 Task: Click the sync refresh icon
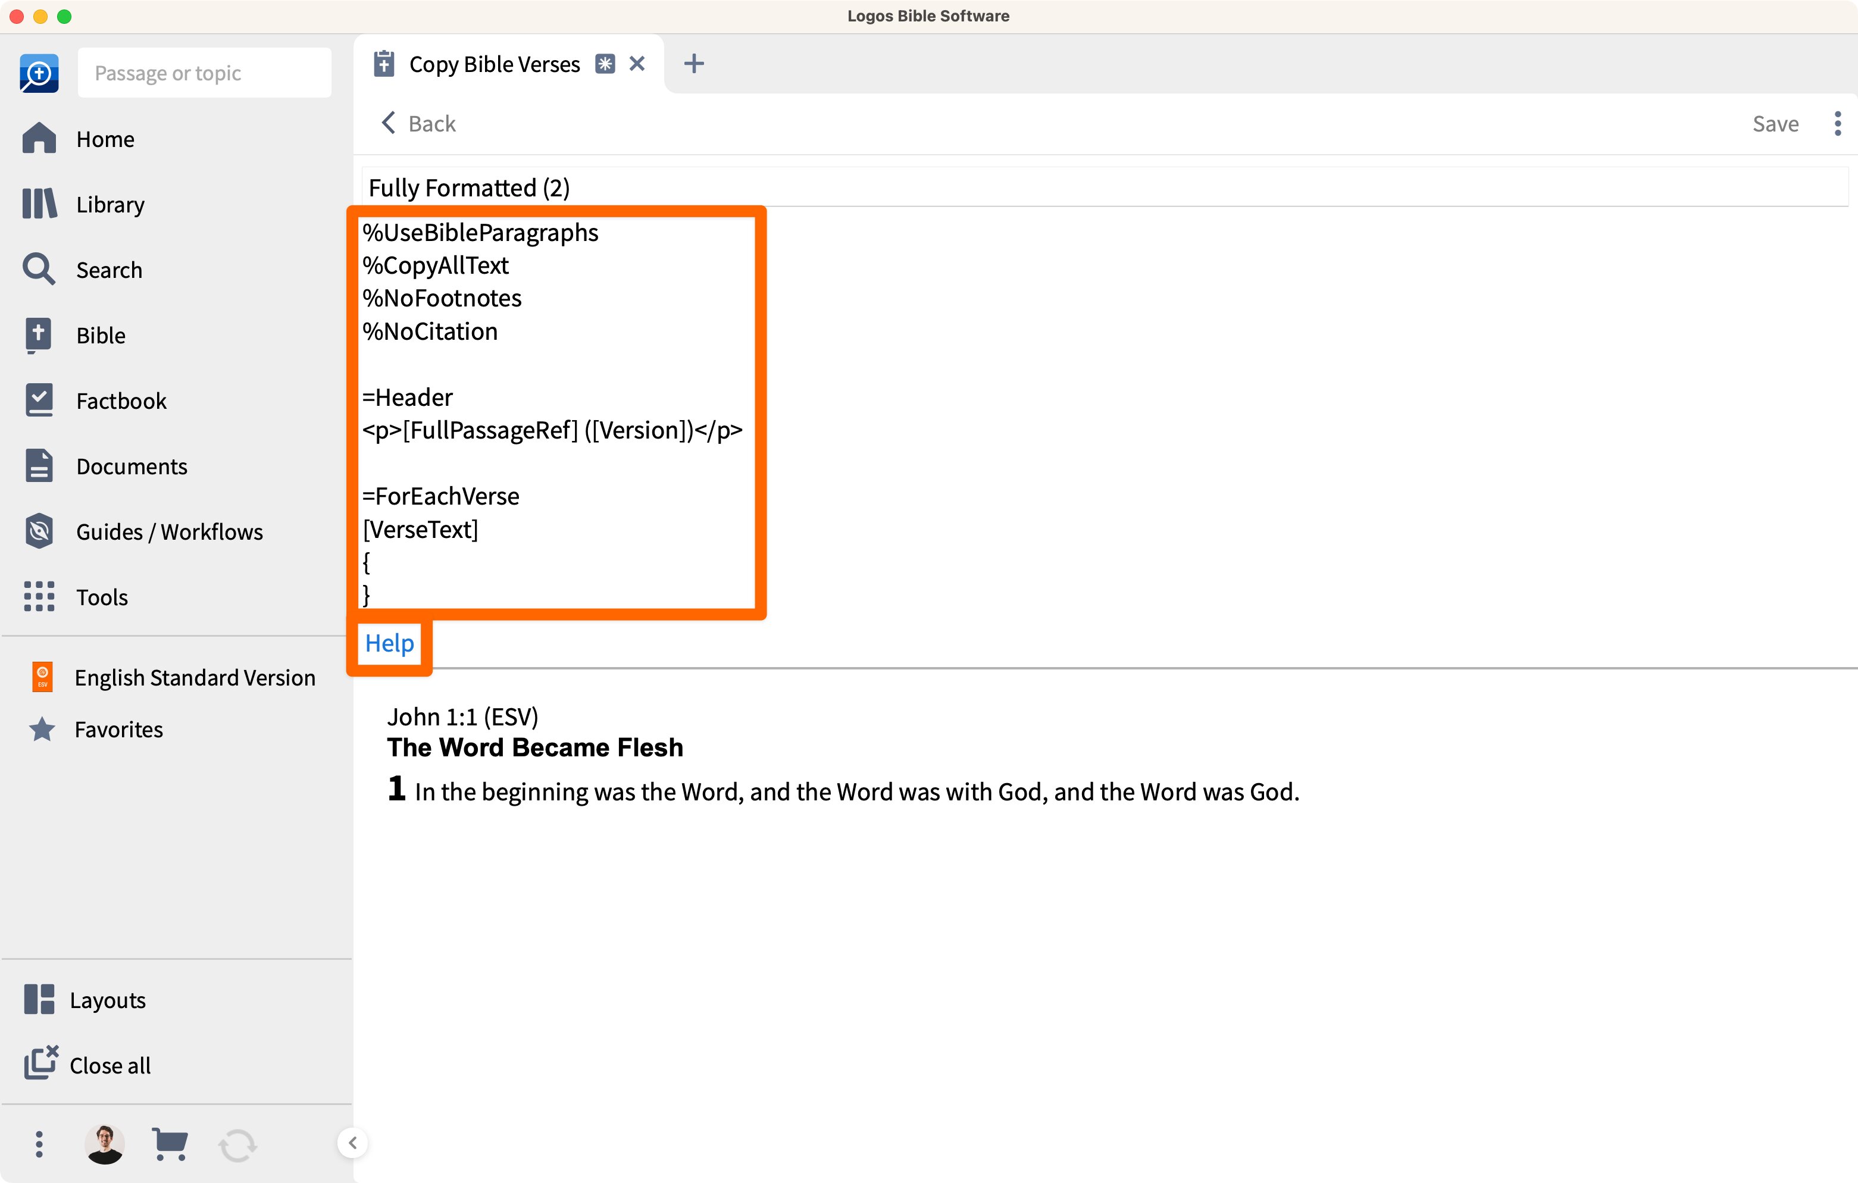coord(237,1145)
